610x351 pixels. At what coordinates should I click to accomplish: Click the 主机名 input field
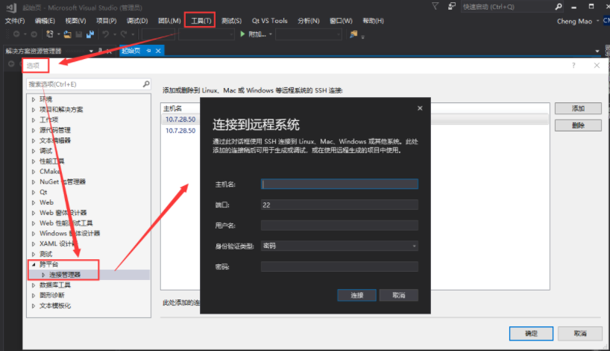pyautogui.click(x=339, y=184)
